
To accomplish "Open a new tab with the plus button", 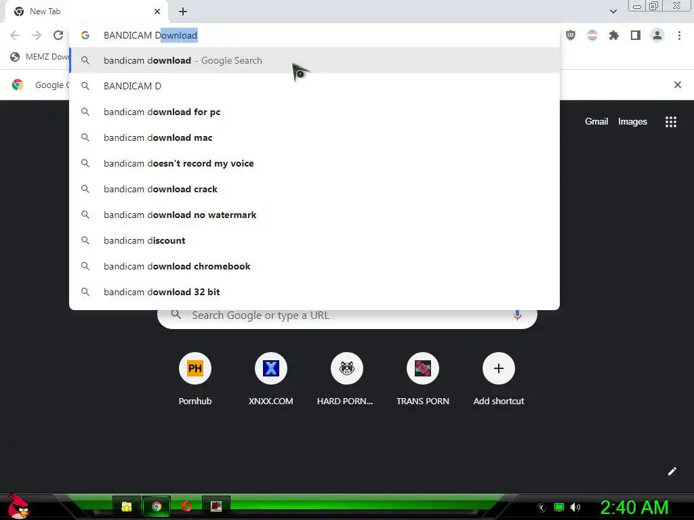I will coord(183,12).
